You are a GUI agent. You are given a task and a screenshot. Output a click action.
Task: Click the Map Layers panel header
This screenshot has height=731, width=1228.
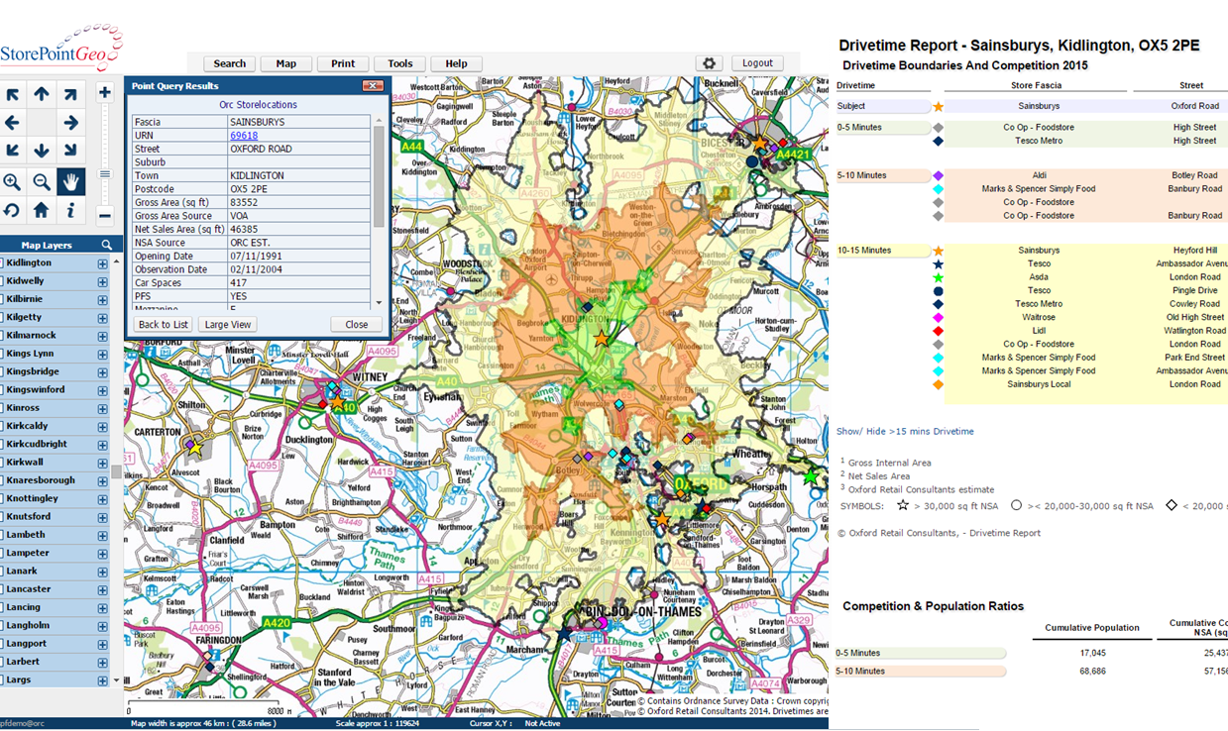tap(61, 245)
